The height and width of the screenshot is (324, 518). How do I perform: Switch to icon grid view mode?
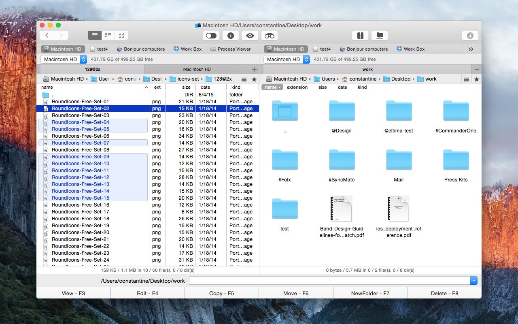pyautogui.click(x=121, y=36)
